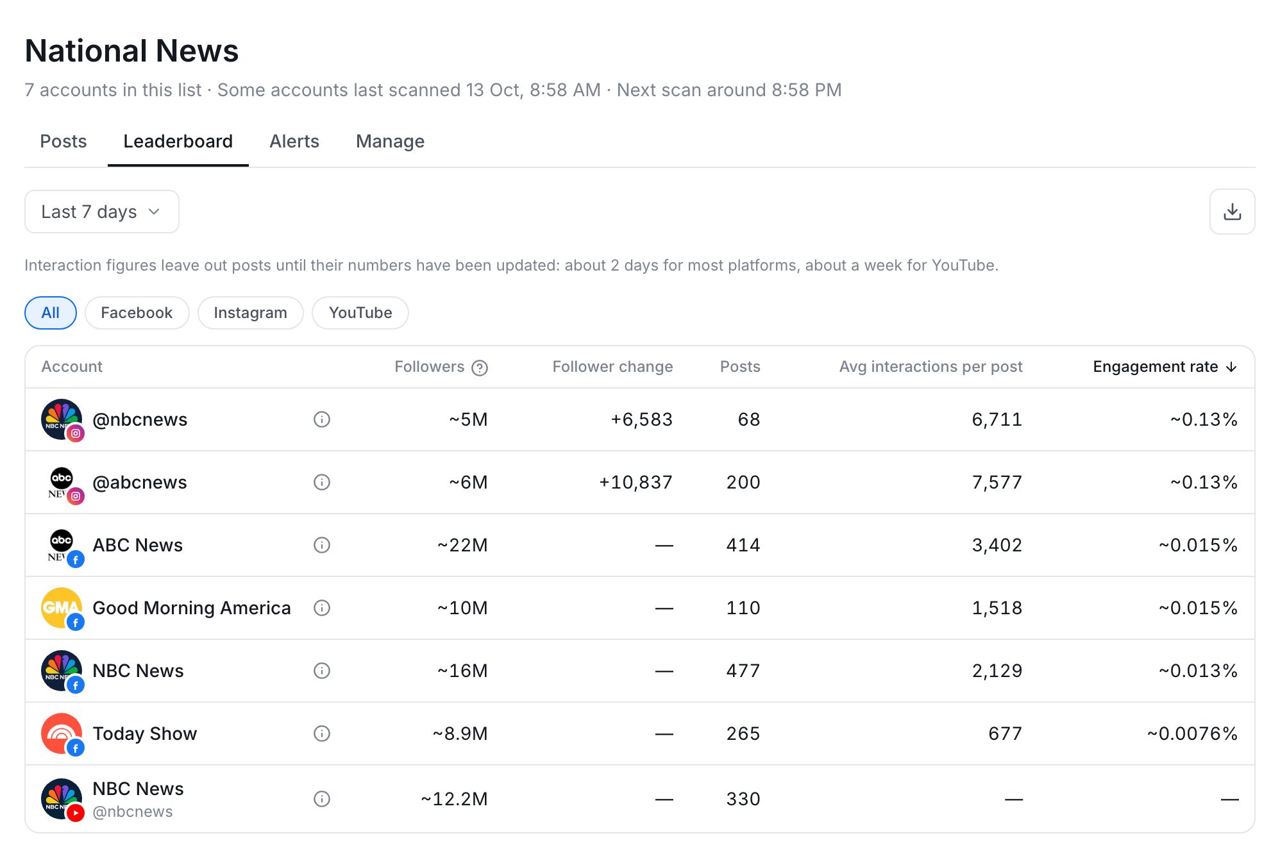Sort by Account column header
The width and height of the screenshot is (1280, 863).
pyautogui.click(x=72, y=367)
